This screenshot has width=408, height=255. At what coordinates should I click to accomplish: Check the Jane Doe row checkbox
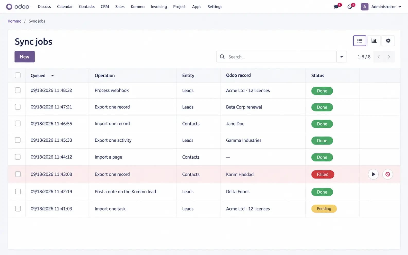(18, 123)
